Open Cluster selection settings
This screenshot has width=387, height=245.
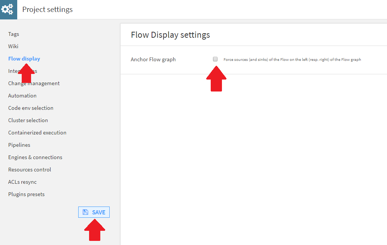[28, 120]
